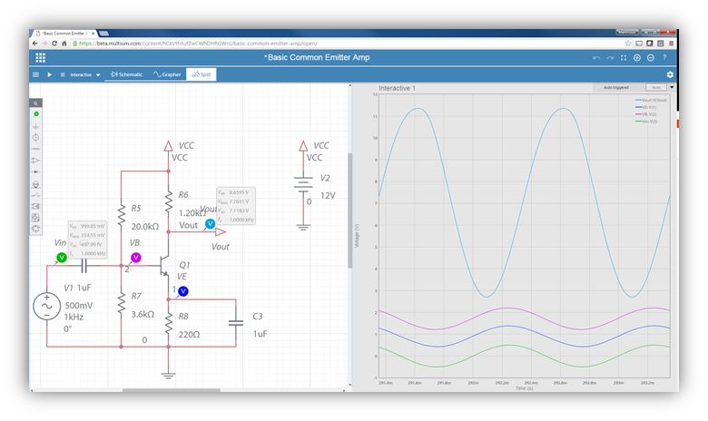This screenshot has width=708, height=421.
Task: Switch to the Grapher view tab
Action: [167, 74]
